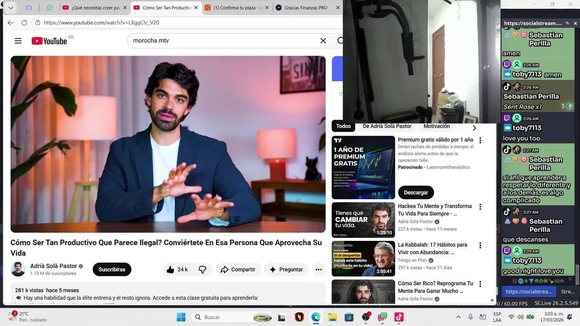The height and width of the screenshot is (326, 580).
Task: Open the YouTube hamburger guide menu
Action: click(x=18, y=41)
